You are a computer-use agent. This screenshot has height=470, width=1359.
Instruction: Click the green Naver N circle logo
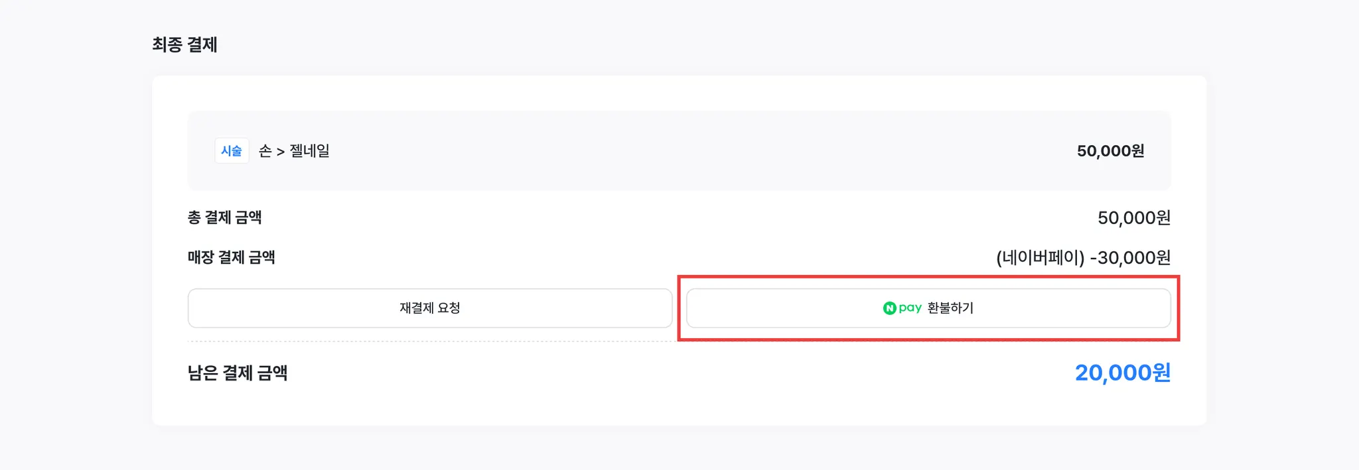pyautogui.click(x=889, y=308)
